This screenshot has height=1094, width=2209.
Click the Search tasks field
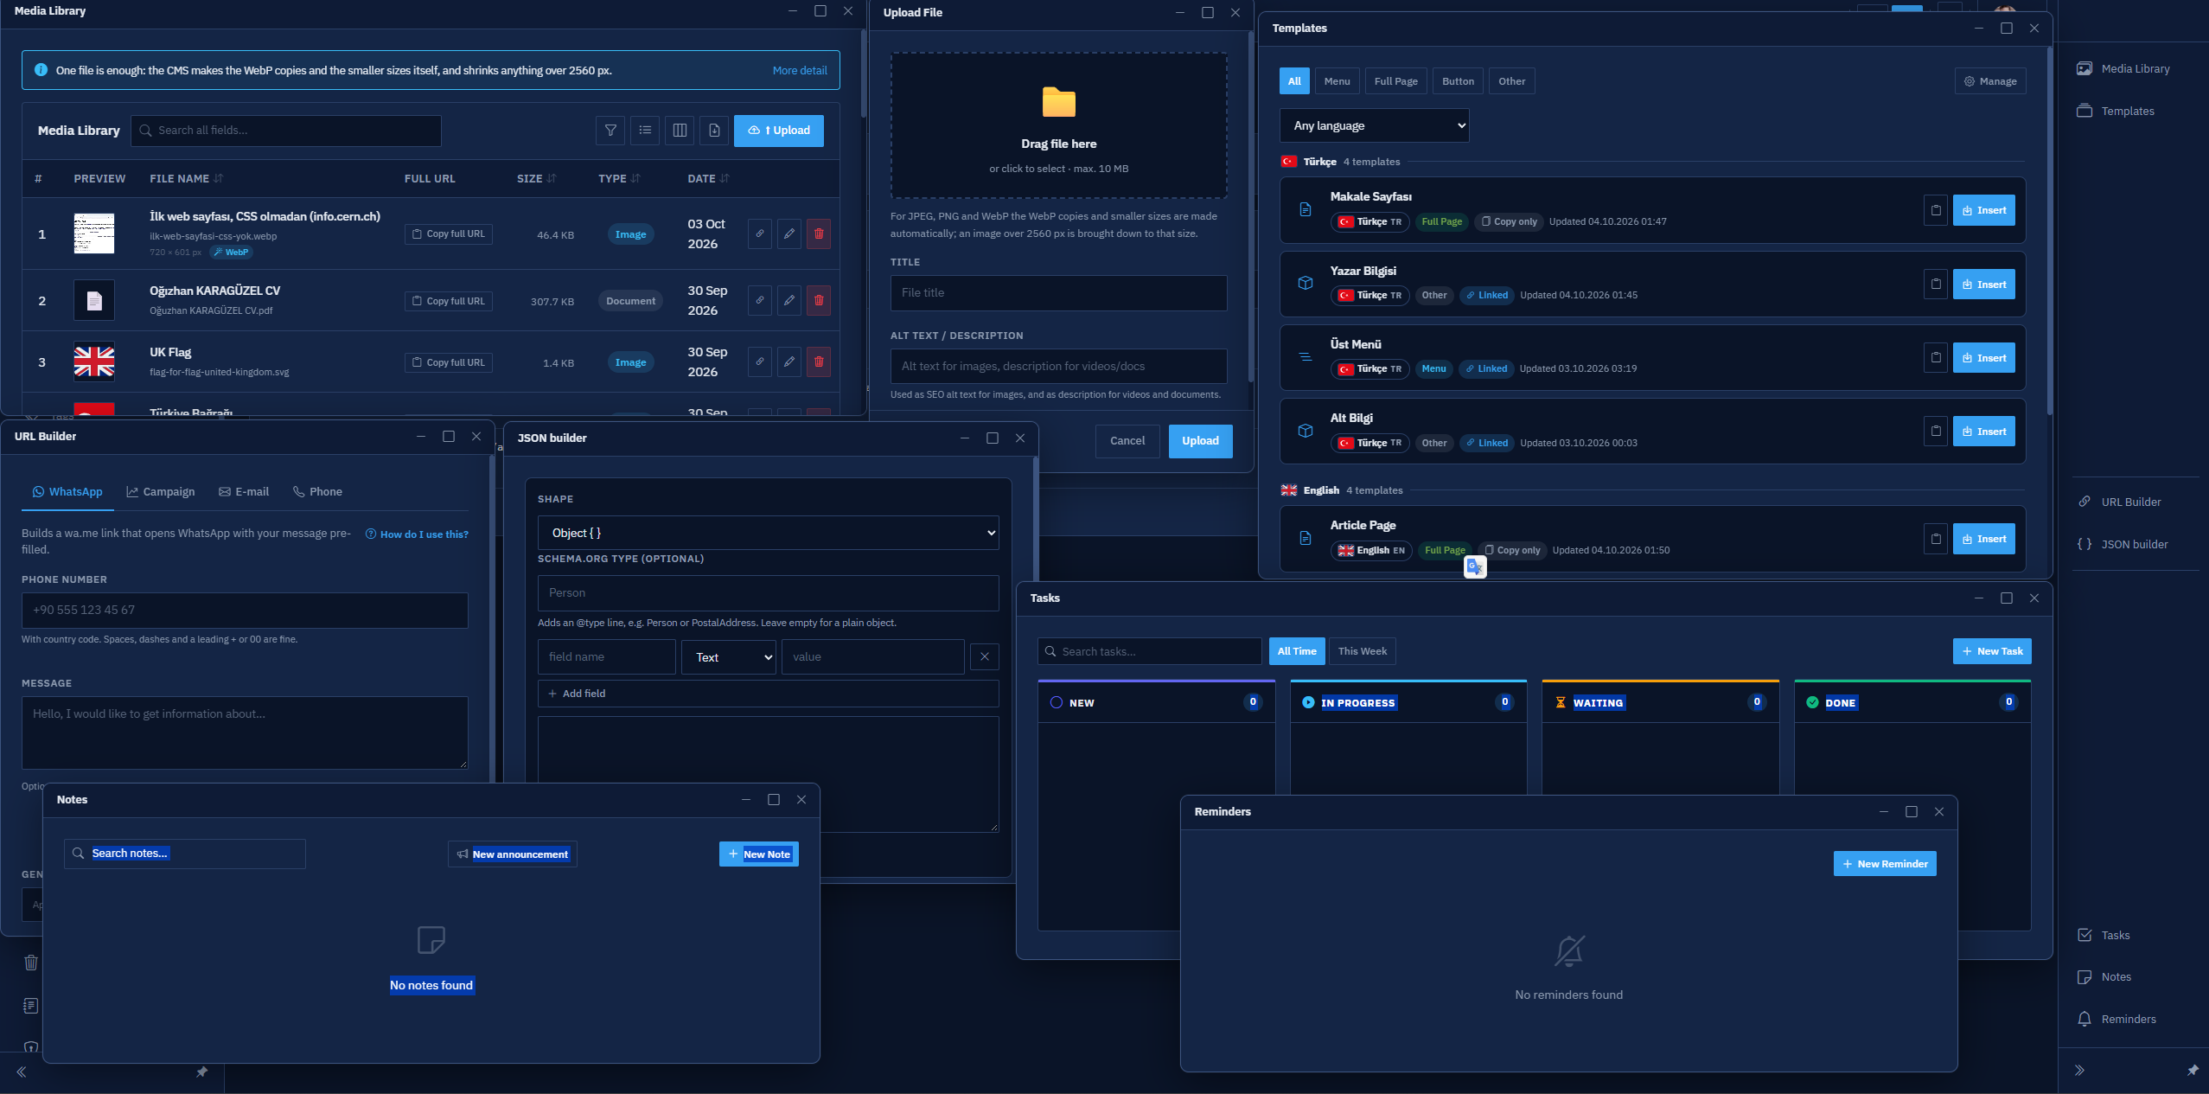pyautogui.click(x=1149, y=651)
